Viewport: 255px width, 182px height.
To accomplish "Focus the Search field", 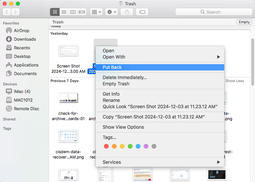I will click(x=214, y=12).
